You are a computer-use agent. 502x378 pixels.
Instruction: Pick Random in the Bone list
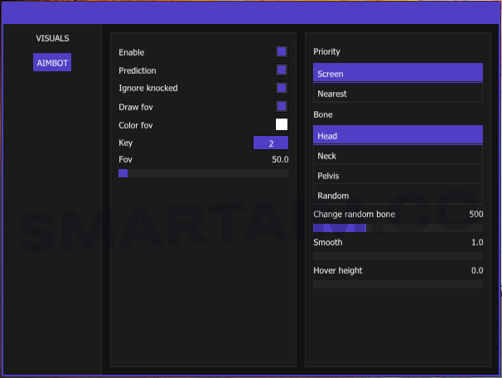[398, 196]
